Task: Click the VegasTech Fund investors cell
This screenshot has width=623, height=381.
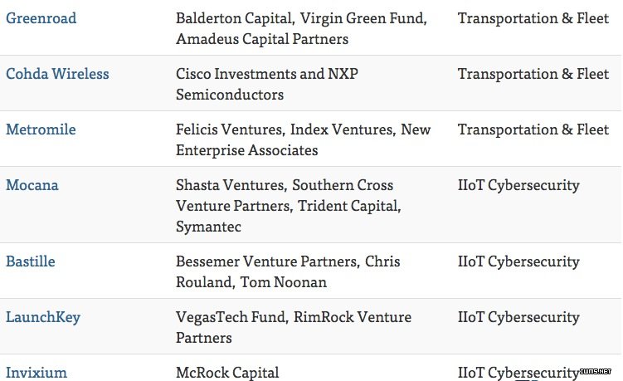Action: 294,328
